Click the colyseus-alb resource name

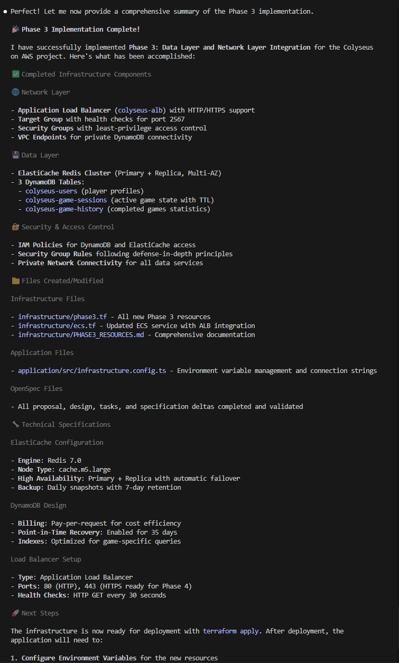pos(140,110)
